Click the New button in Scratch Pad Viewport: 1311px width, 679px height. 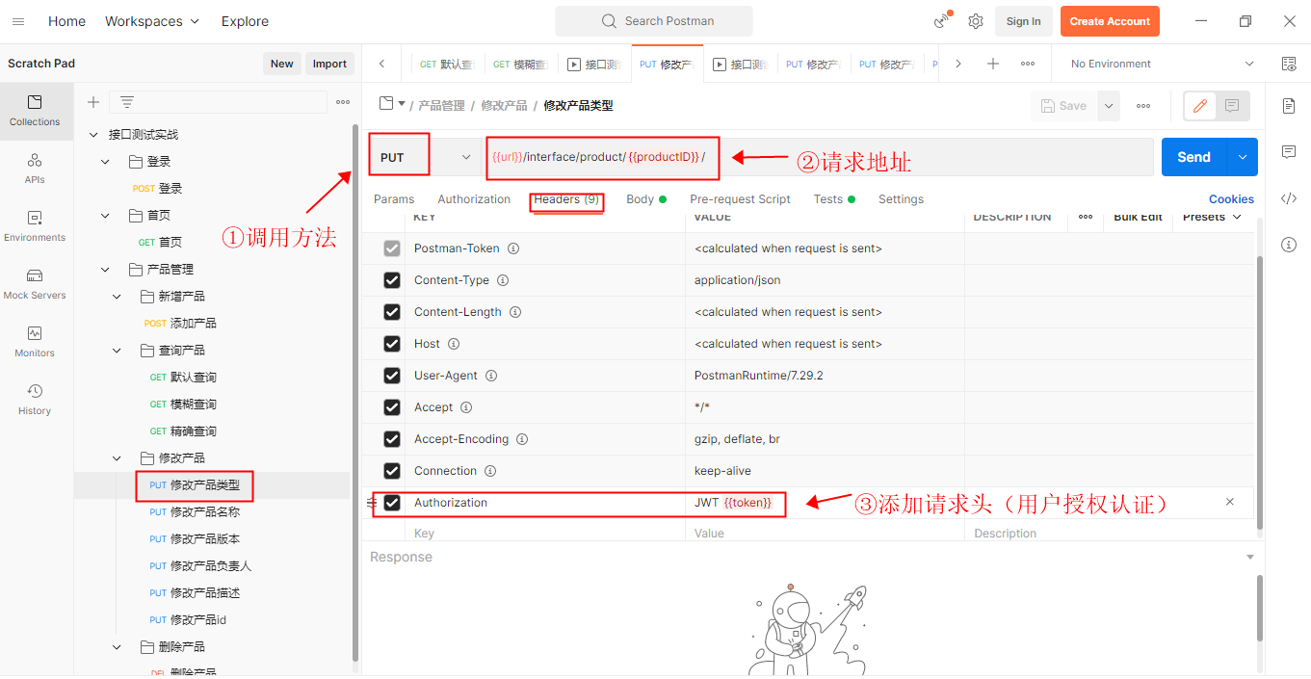282,64
